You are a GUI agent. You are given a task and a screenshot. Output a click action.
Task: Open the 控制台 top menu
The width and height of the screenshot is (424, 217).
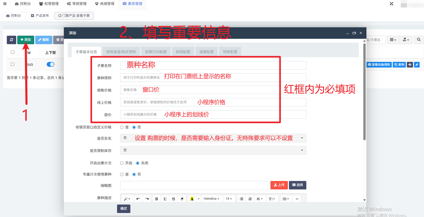22,4
